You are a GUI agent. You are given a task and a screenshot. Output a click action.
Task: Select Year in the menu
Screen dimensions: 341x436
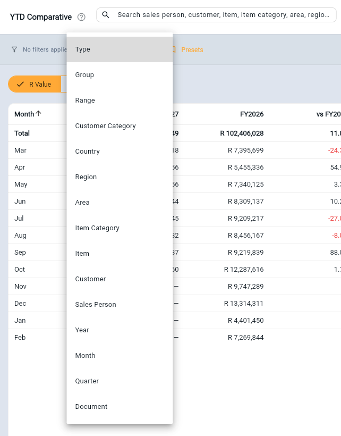point(120,330)
